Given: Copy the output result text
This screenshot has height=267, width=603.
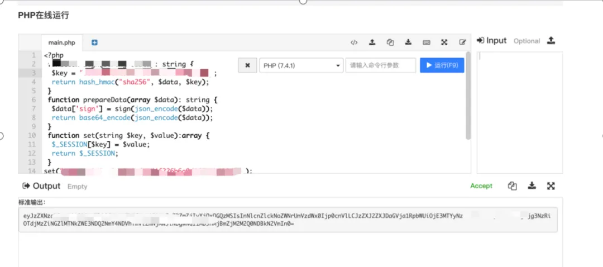Looking at the screenshot, I should coord(512,186).
